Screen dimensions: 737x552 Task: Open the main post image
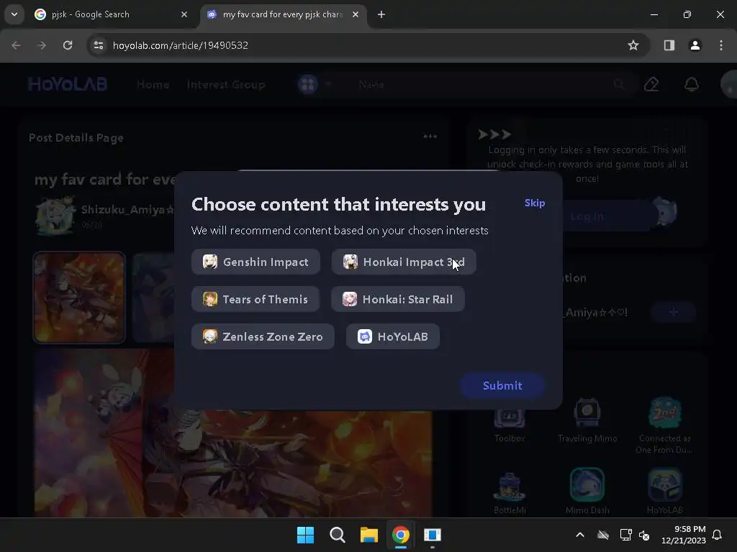coord(232,432)
